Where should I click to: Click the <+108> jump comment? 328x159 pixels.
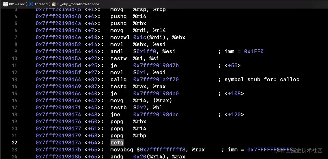click(x=231, y=94)
